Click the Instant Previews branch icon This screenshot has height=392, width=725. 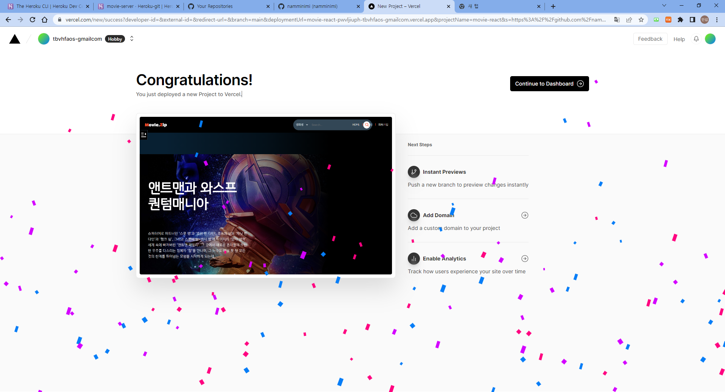click(414, 172)
